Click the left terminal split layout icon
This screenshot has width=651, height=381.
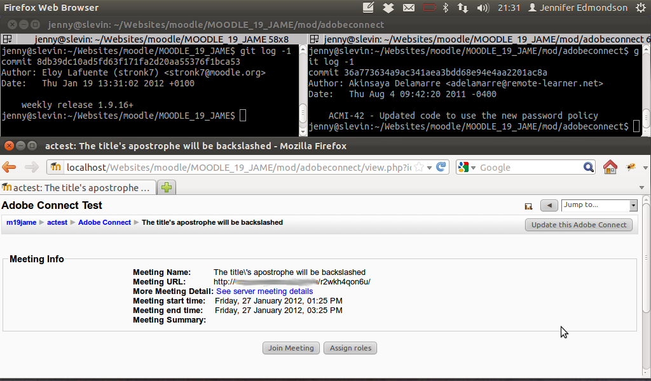point(7,39)
